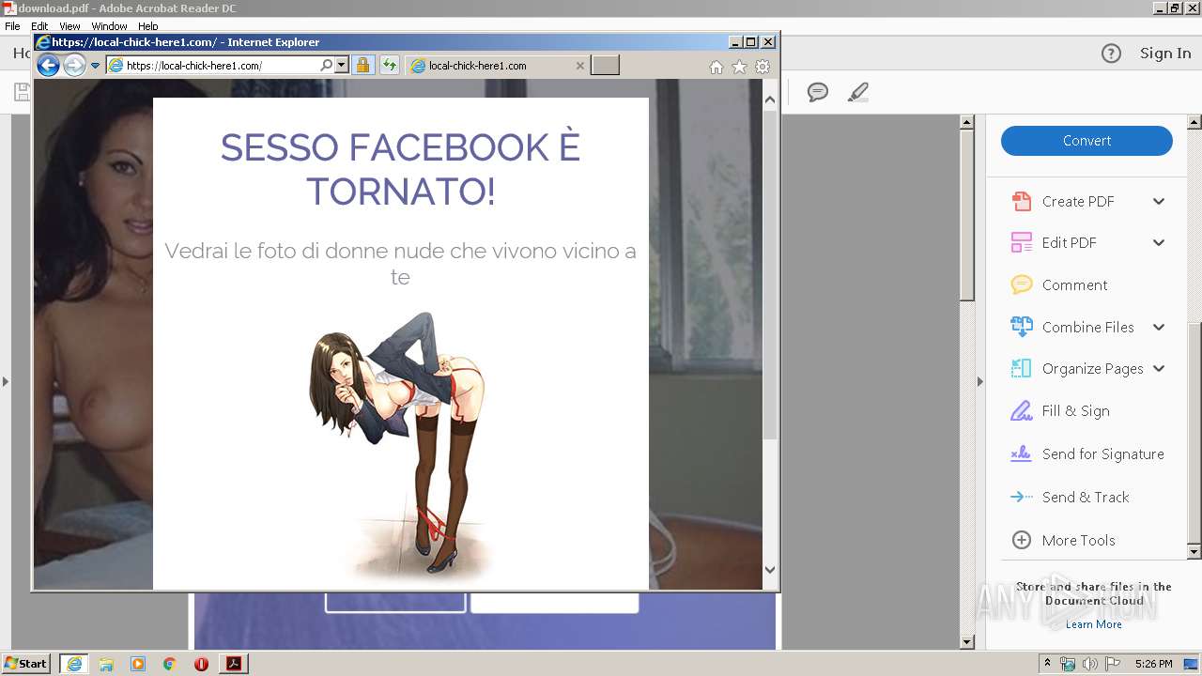The width and height of the screenshot is (1202, 676).
Task: Open Acrobat Edit menu
Action: [x=39, y=26]
